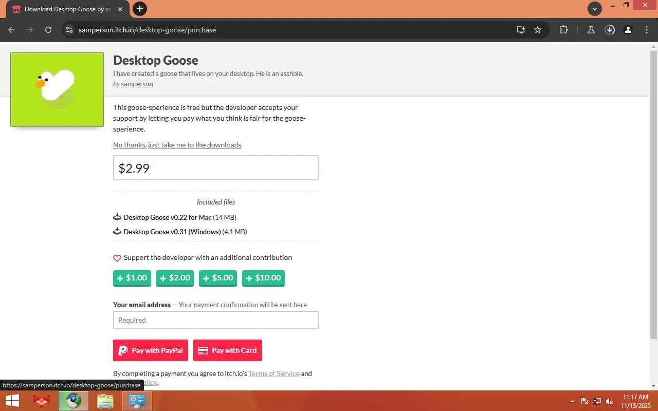Screen dimensions: 658x411
Task: Pay with Card
Action: (x=228, y=350)
